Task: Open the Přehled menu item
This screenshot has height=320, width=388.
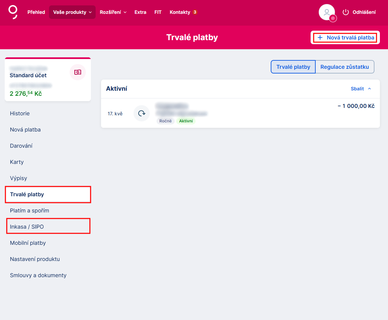Action: click(36, 12)
